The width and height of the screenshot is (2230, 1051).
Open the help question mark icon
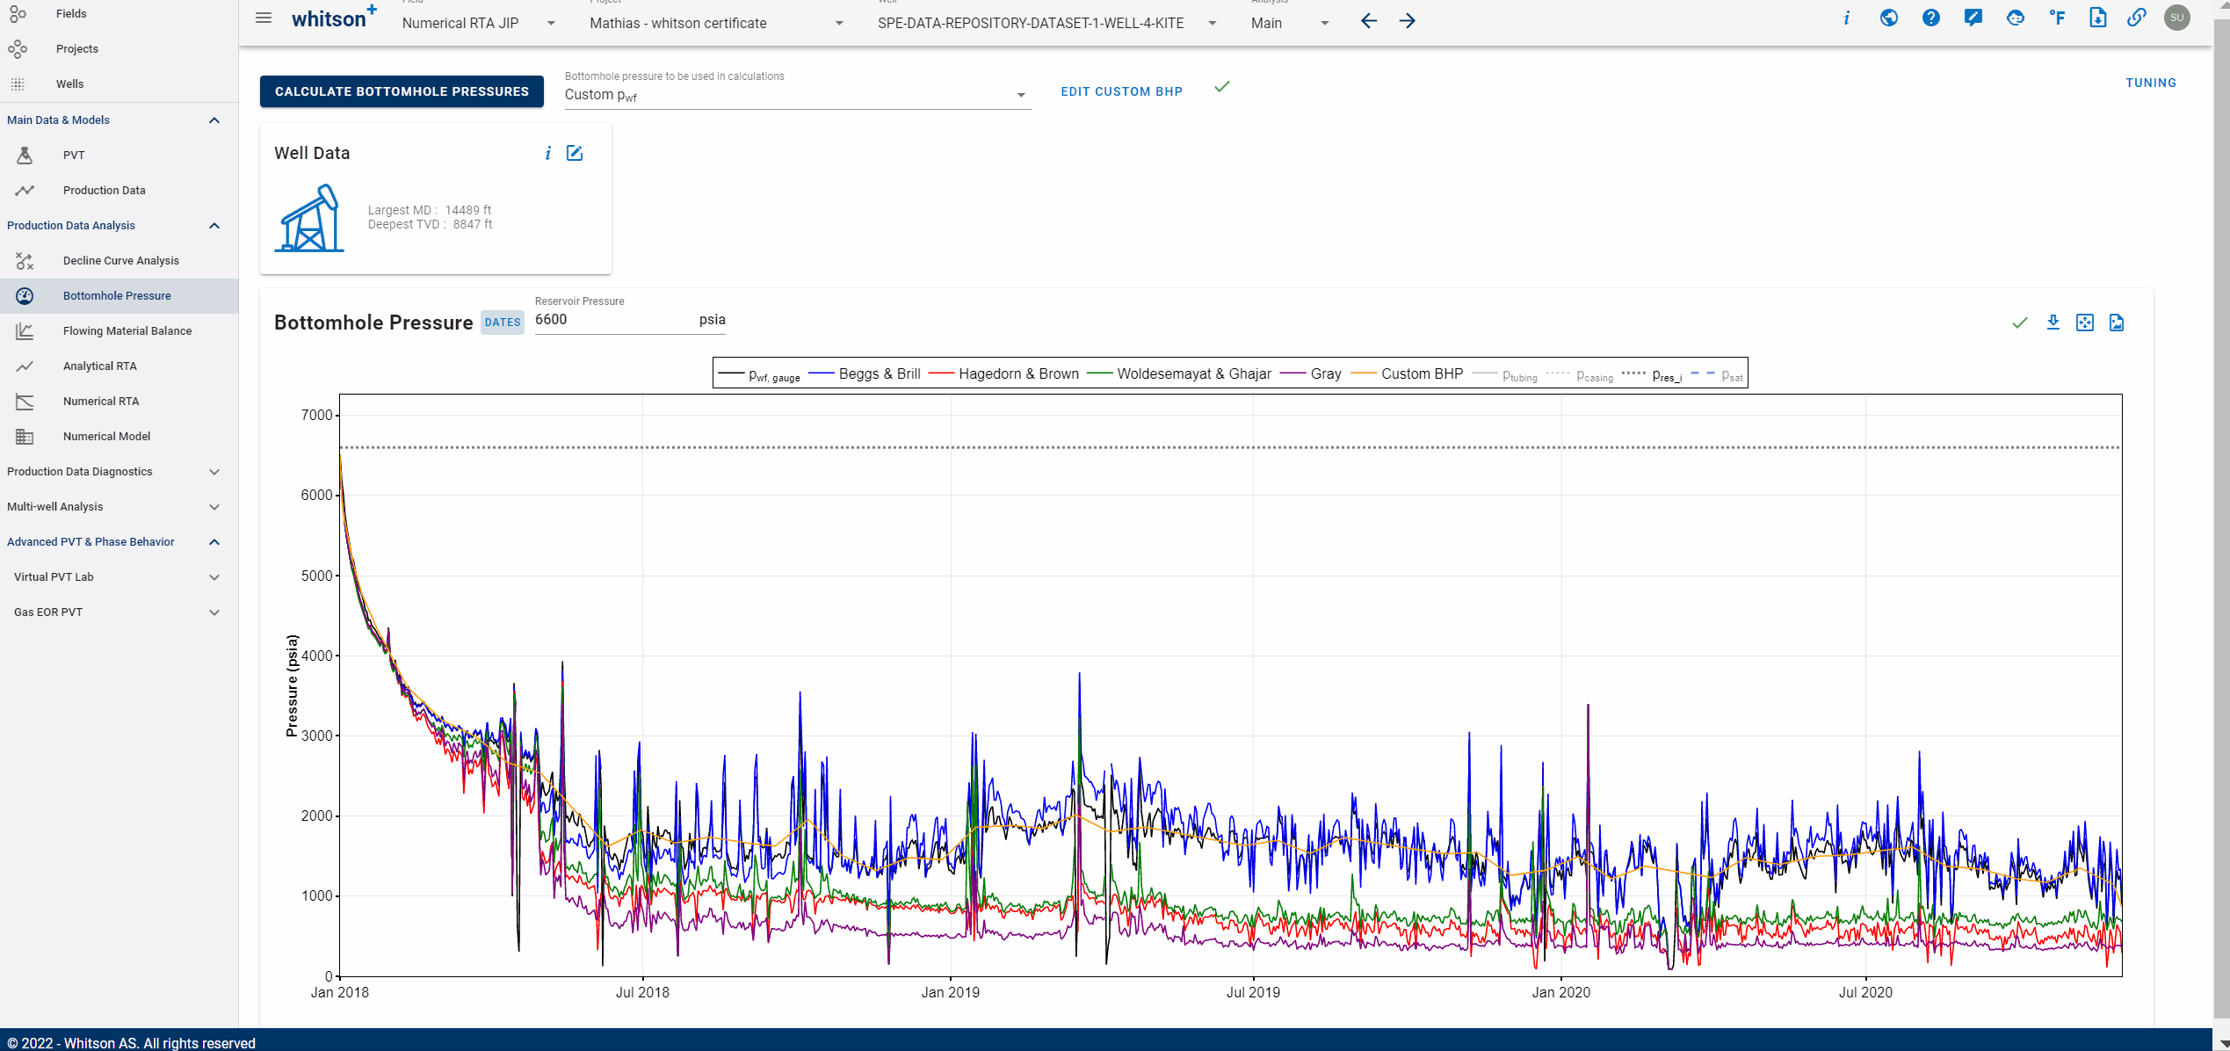[1930, 18]
